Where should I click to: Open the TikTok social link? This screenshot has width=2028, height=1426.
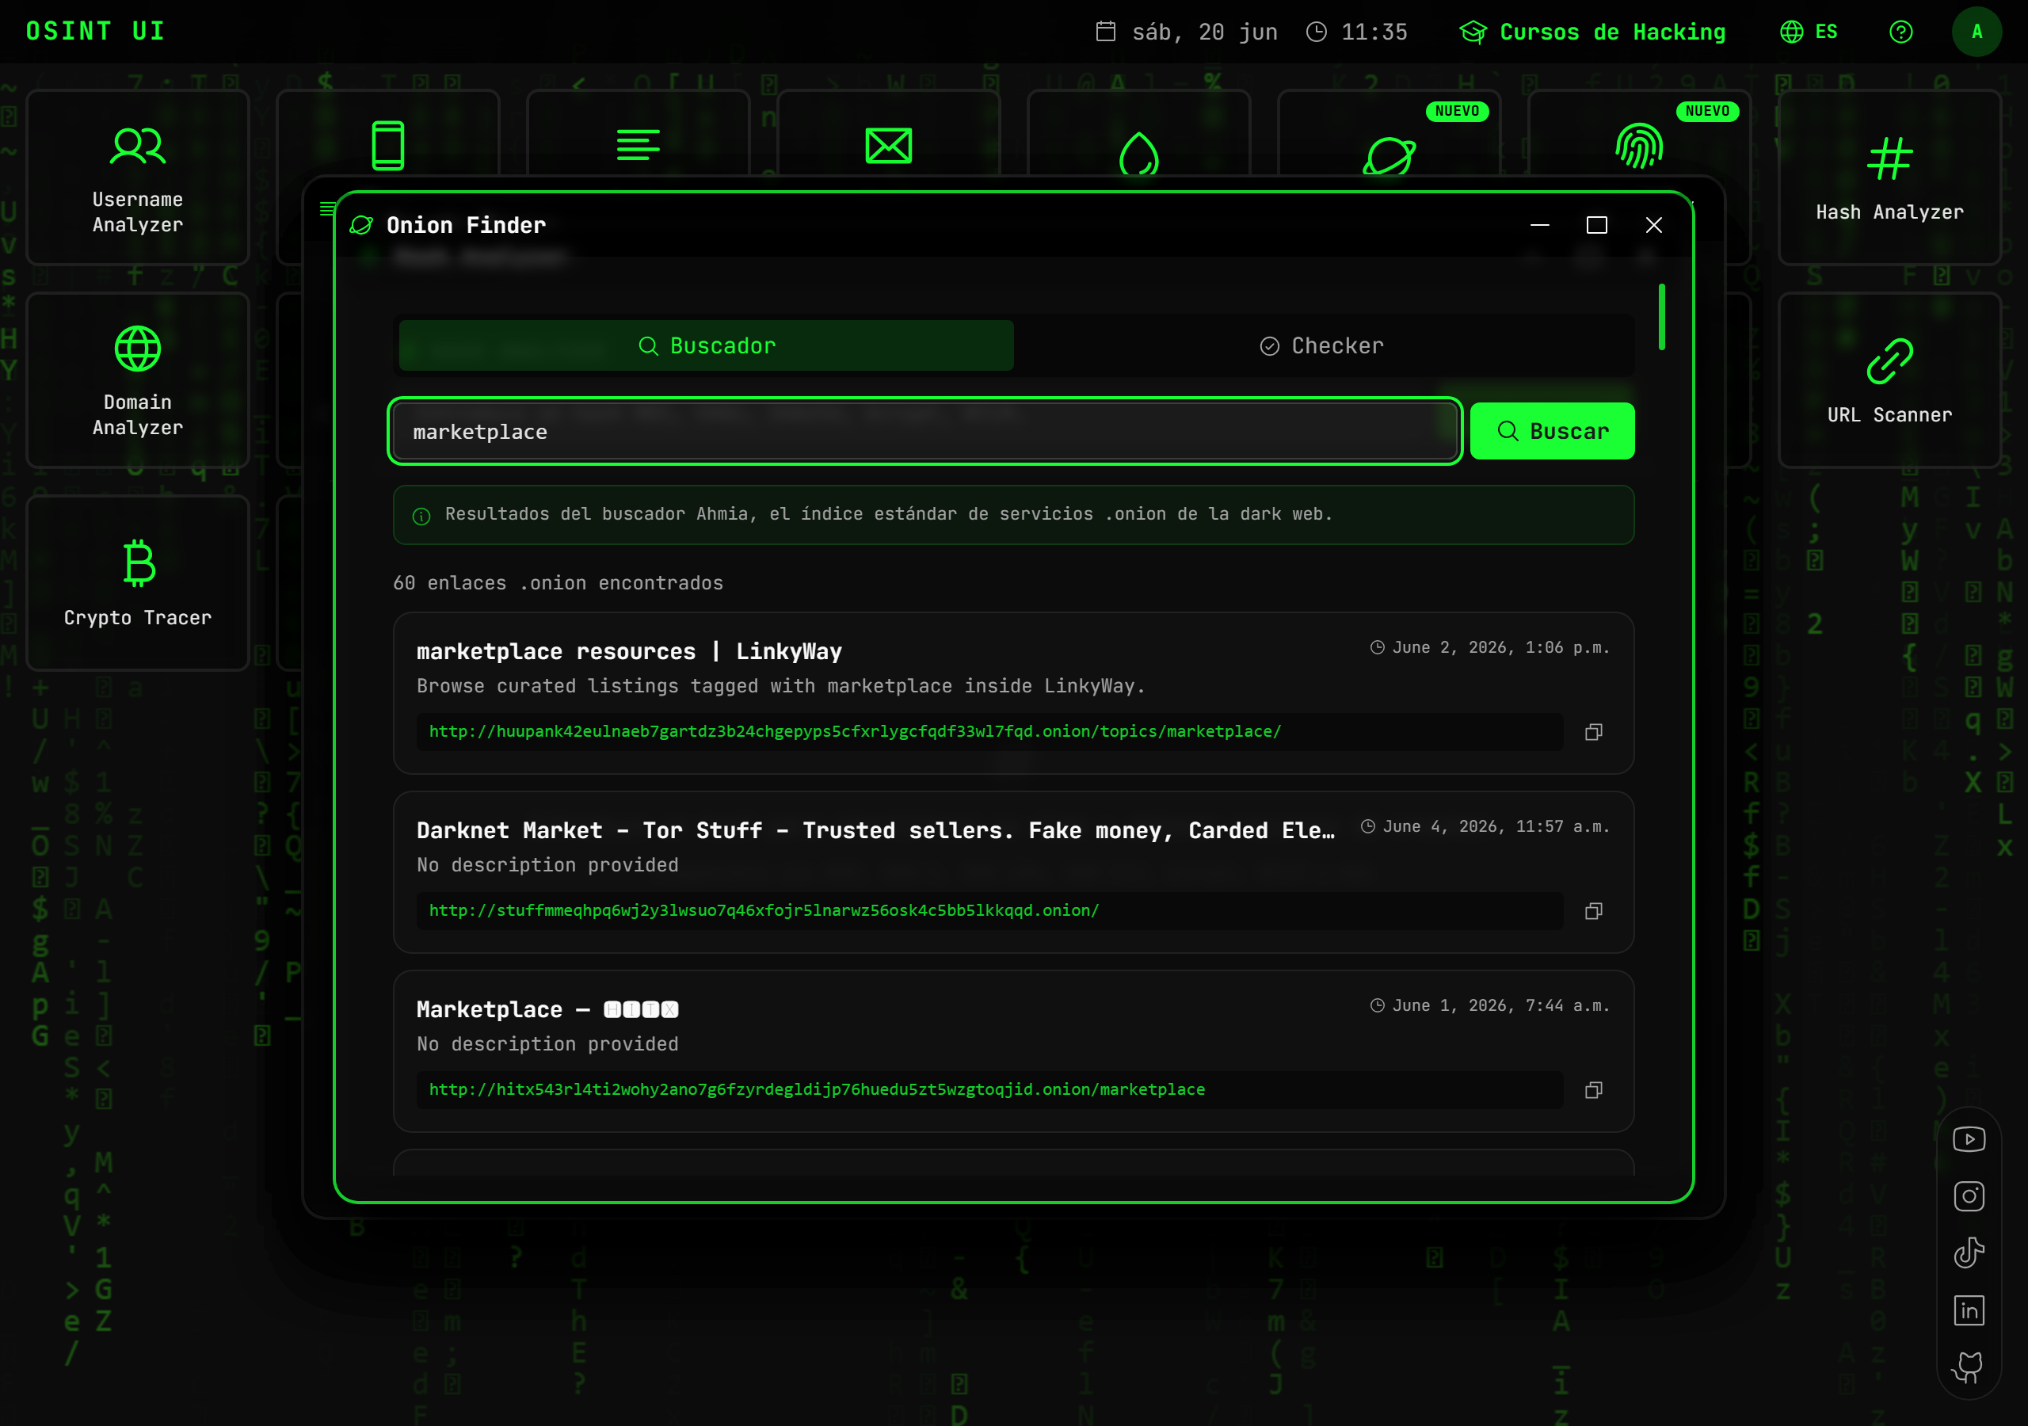click(x=1969, y=1253)
